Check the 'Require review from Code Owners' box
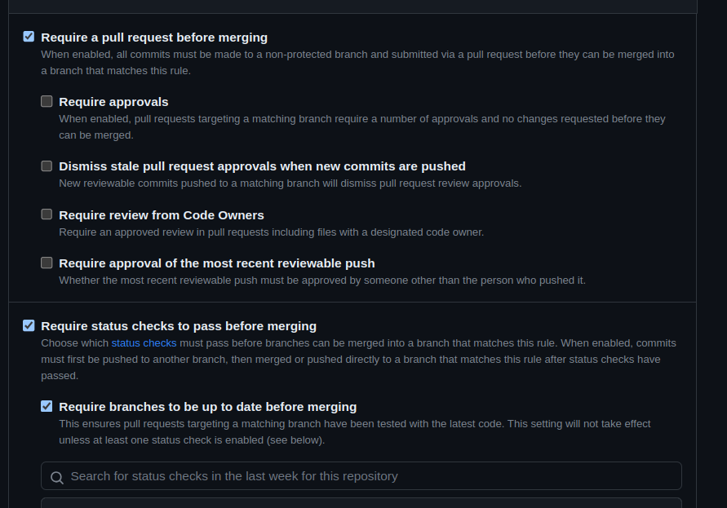 (47, 214)
